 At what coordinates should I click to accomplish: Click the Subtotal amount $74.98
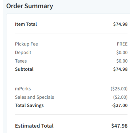pyautogui.click(x=120, y=69)
